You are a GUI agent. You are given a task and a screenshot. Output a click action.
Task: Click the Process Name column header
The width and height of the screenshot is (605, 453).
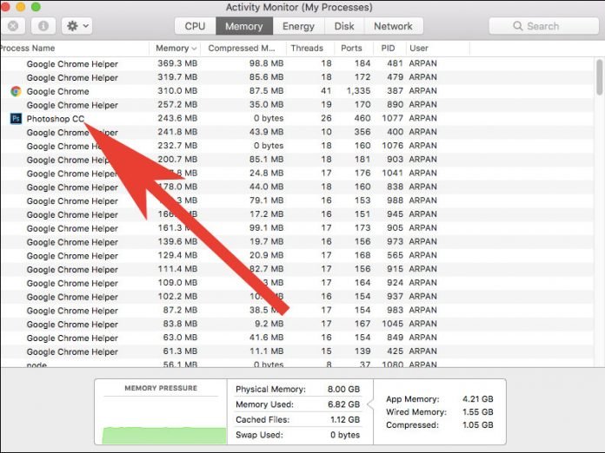click(x=30, y=49)
